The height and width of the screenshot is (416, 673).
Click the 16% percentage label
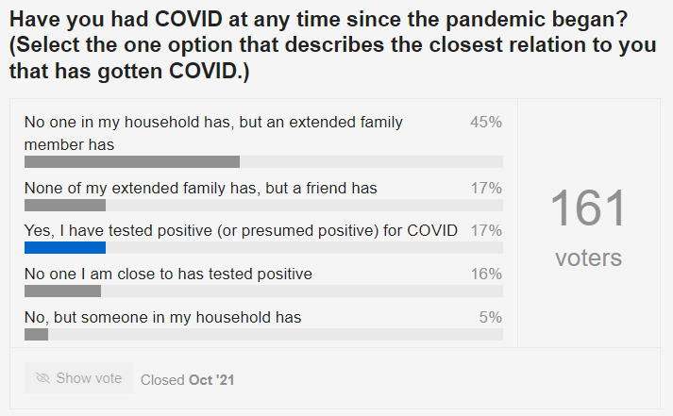click(486, 274)
